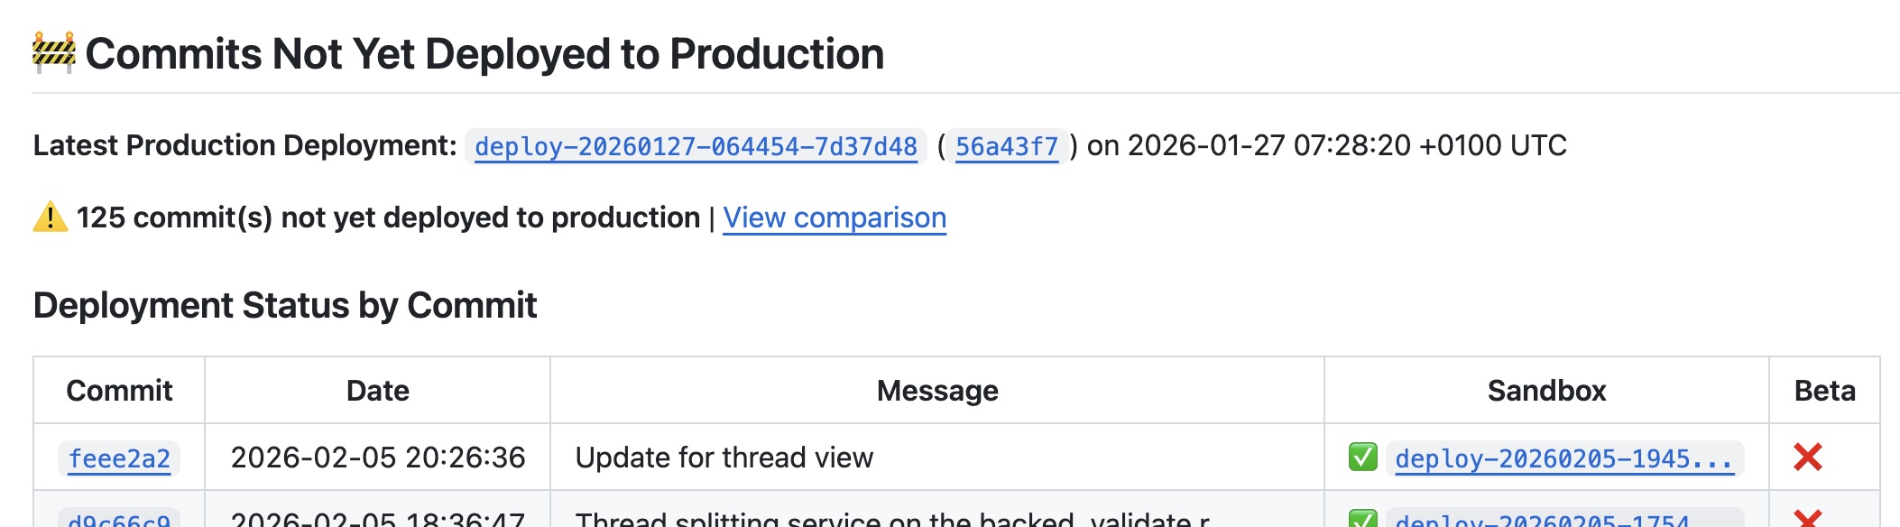Click the "125 commit(s) not yet deployed" text

click(x=388, y=217)
